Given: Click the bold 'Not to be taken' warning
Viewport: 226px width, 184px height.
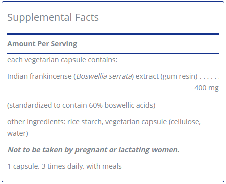Looking at the screenshot, I should [35, 150].
